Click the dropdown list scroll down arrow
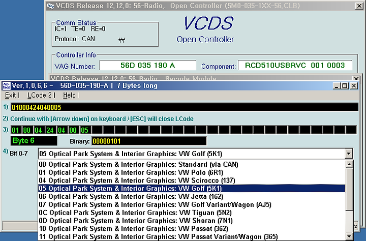Image resolution: width=366 pixels, height=241 pixels. coord(349,236)
